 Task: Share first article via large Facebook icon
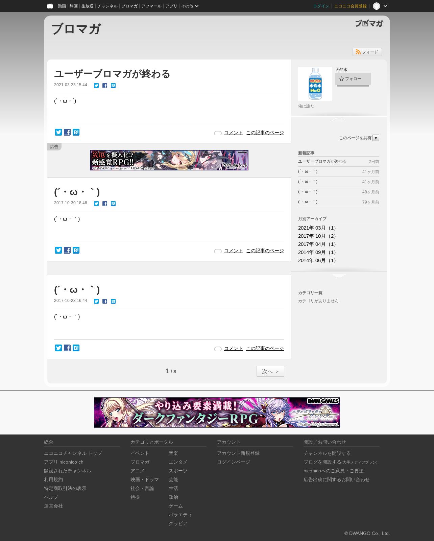(x=67, y=132)
